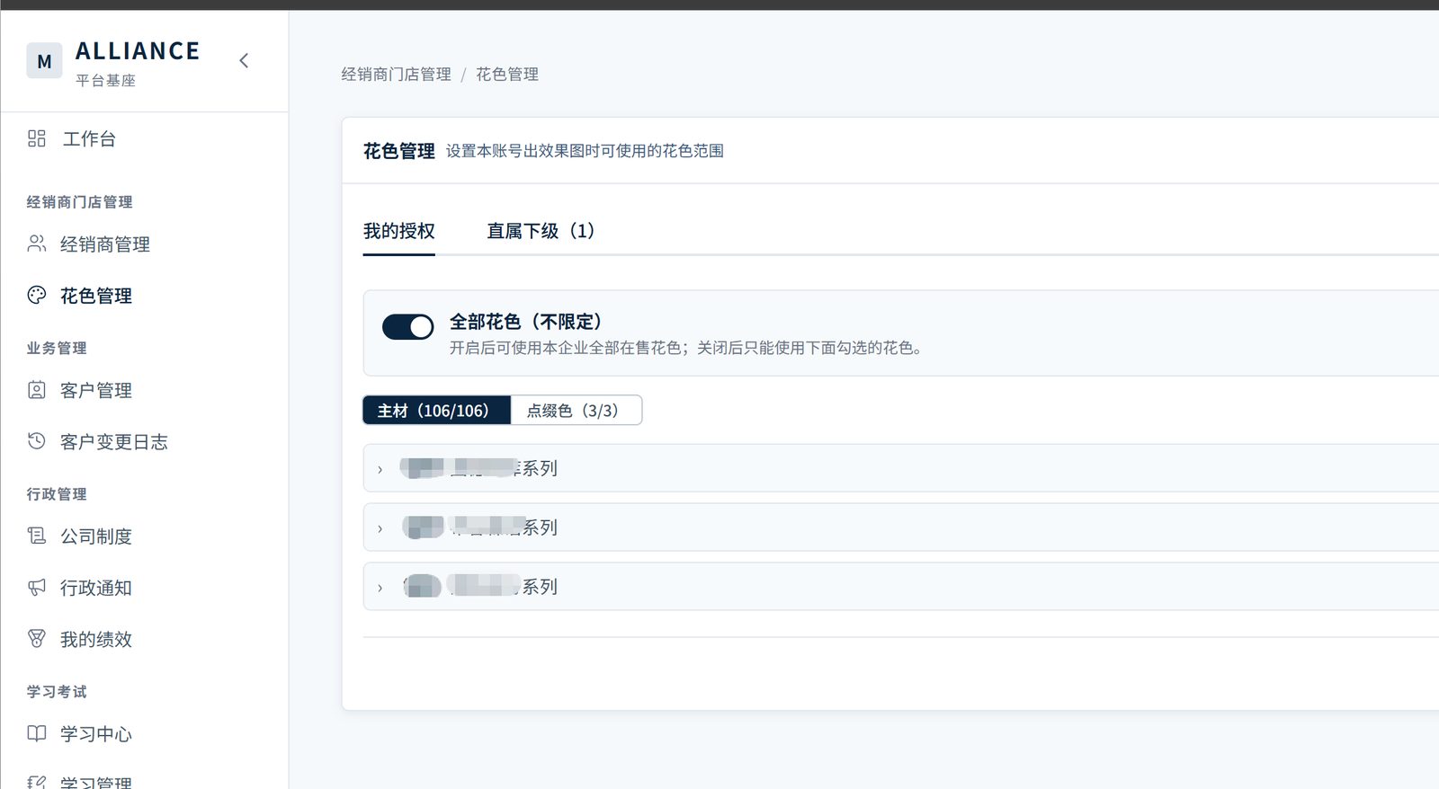Open 工作台 dashboard icon in sidebar
The height and width of the screenshot is (789, 1439).
[37, 138]
